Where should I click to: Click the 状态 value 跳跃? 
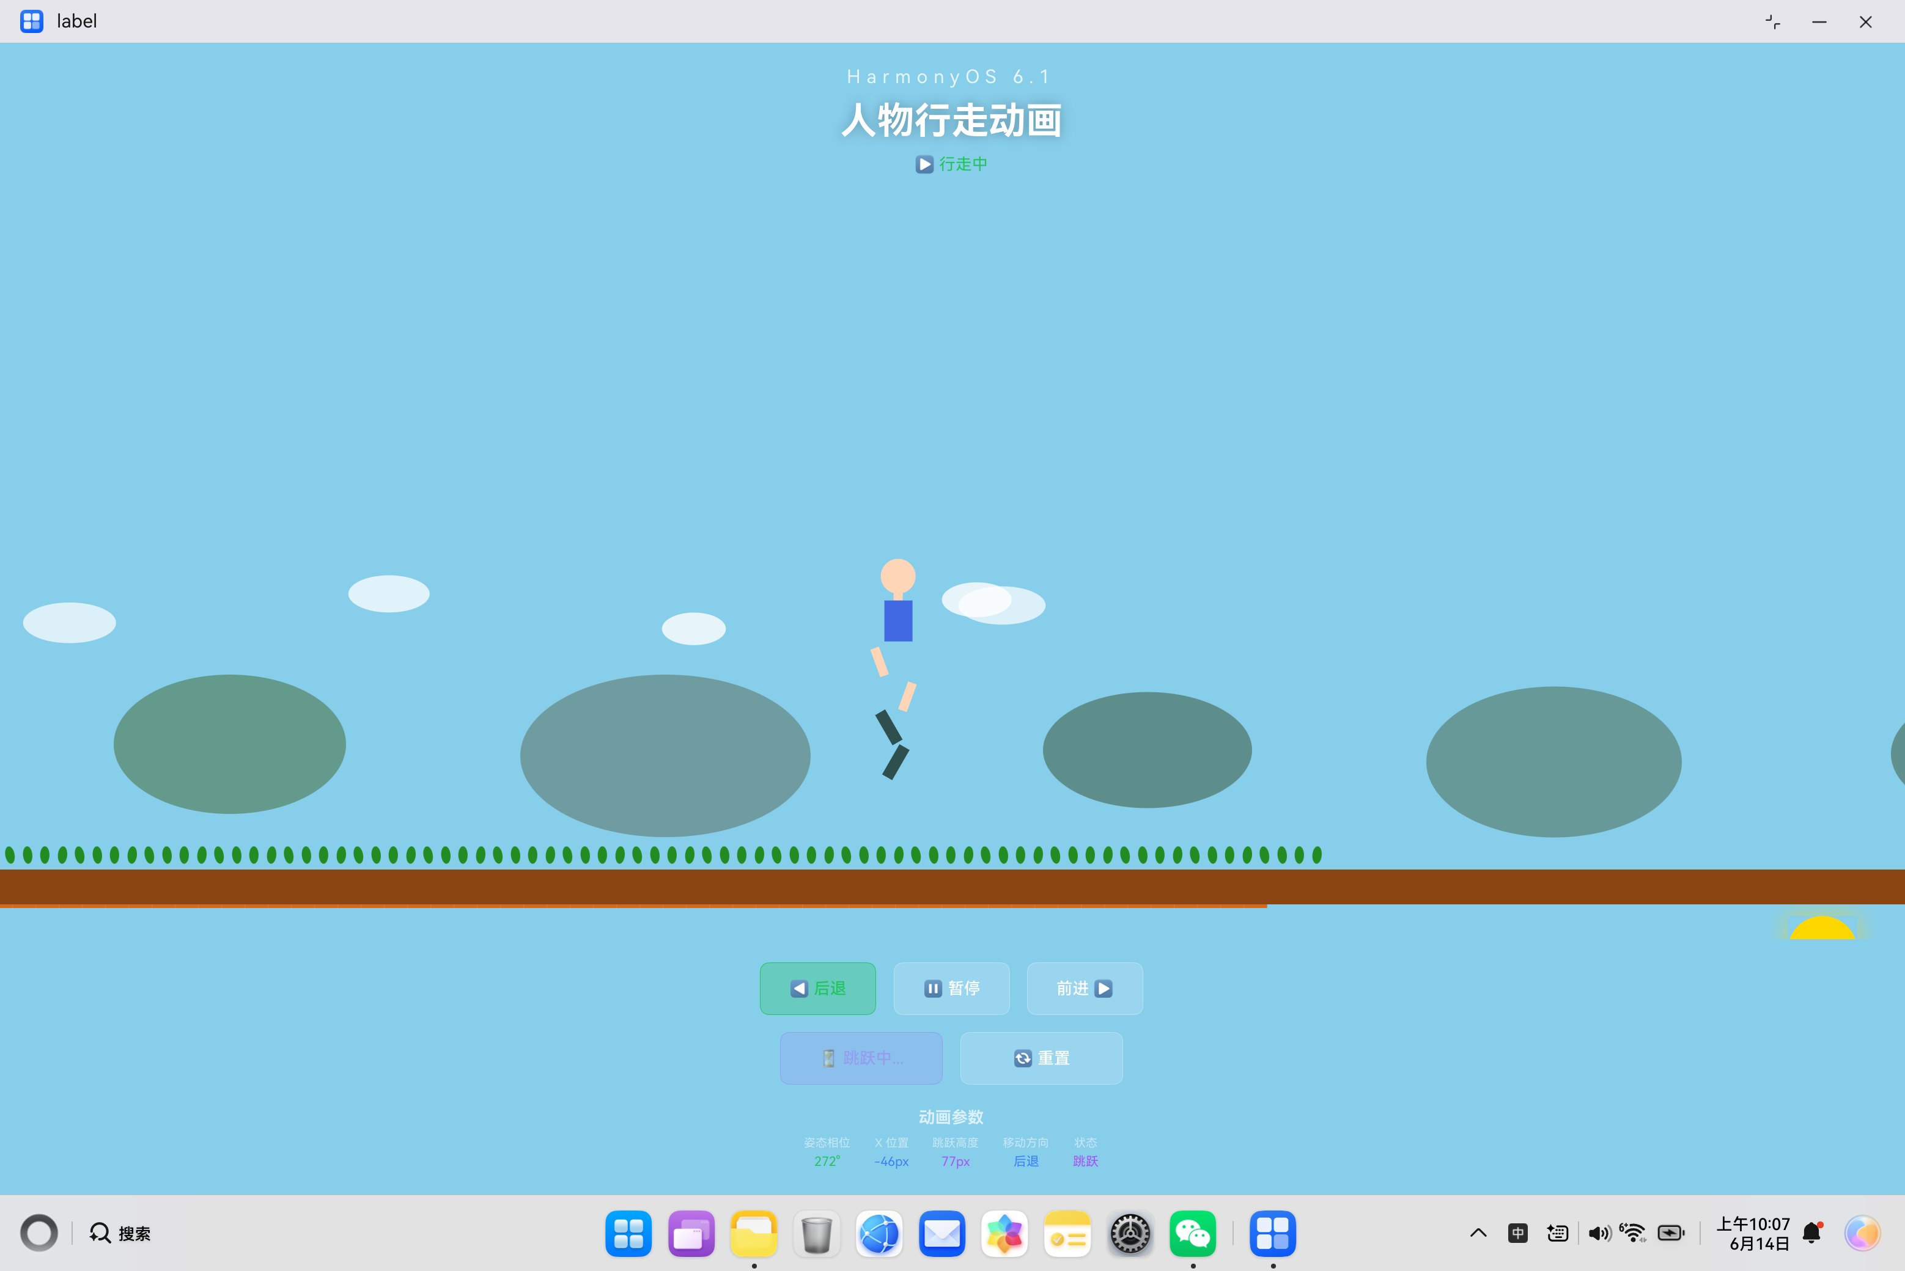pyautogui.click(x=1085, y=1161)
